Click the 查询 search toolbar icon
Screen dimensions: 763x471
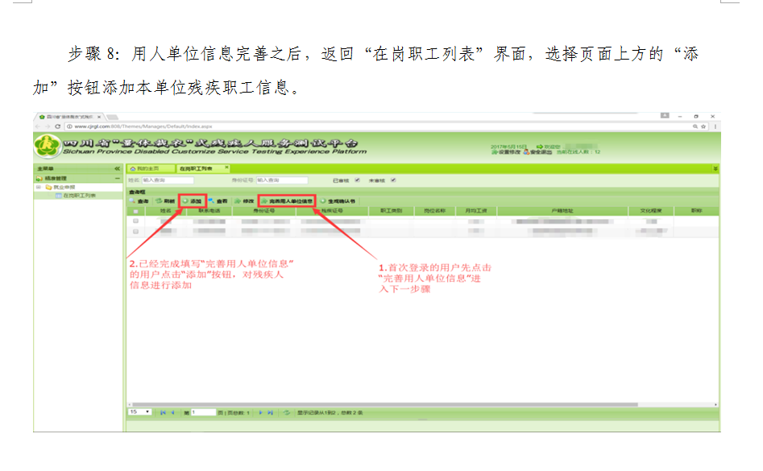pyautogui.click(x=139, y=200)
